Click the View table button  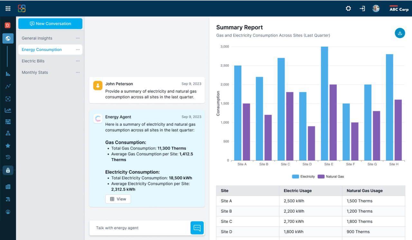(118, 199)
